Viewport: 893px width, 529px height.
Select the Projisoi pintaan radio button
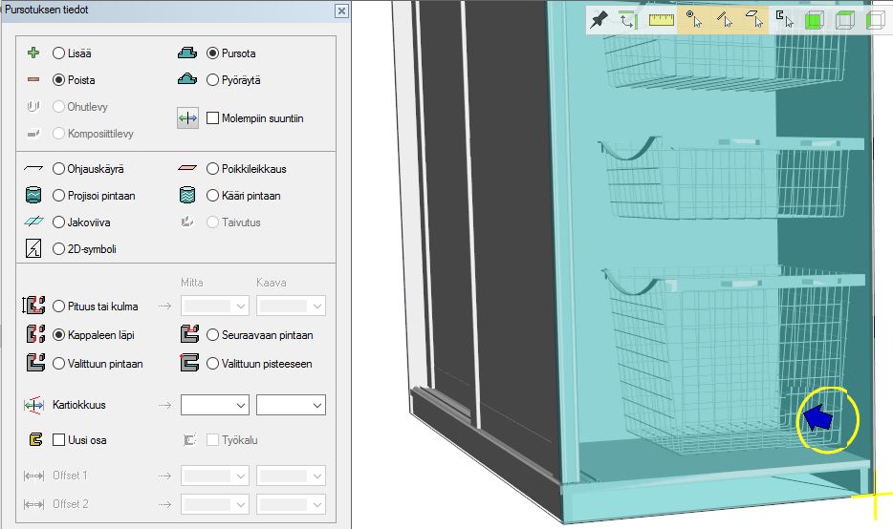pos(58,195)
